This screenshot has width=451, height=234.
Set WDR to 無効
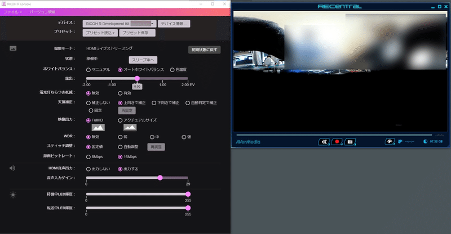pyautogui.click(x=89, y=137)
